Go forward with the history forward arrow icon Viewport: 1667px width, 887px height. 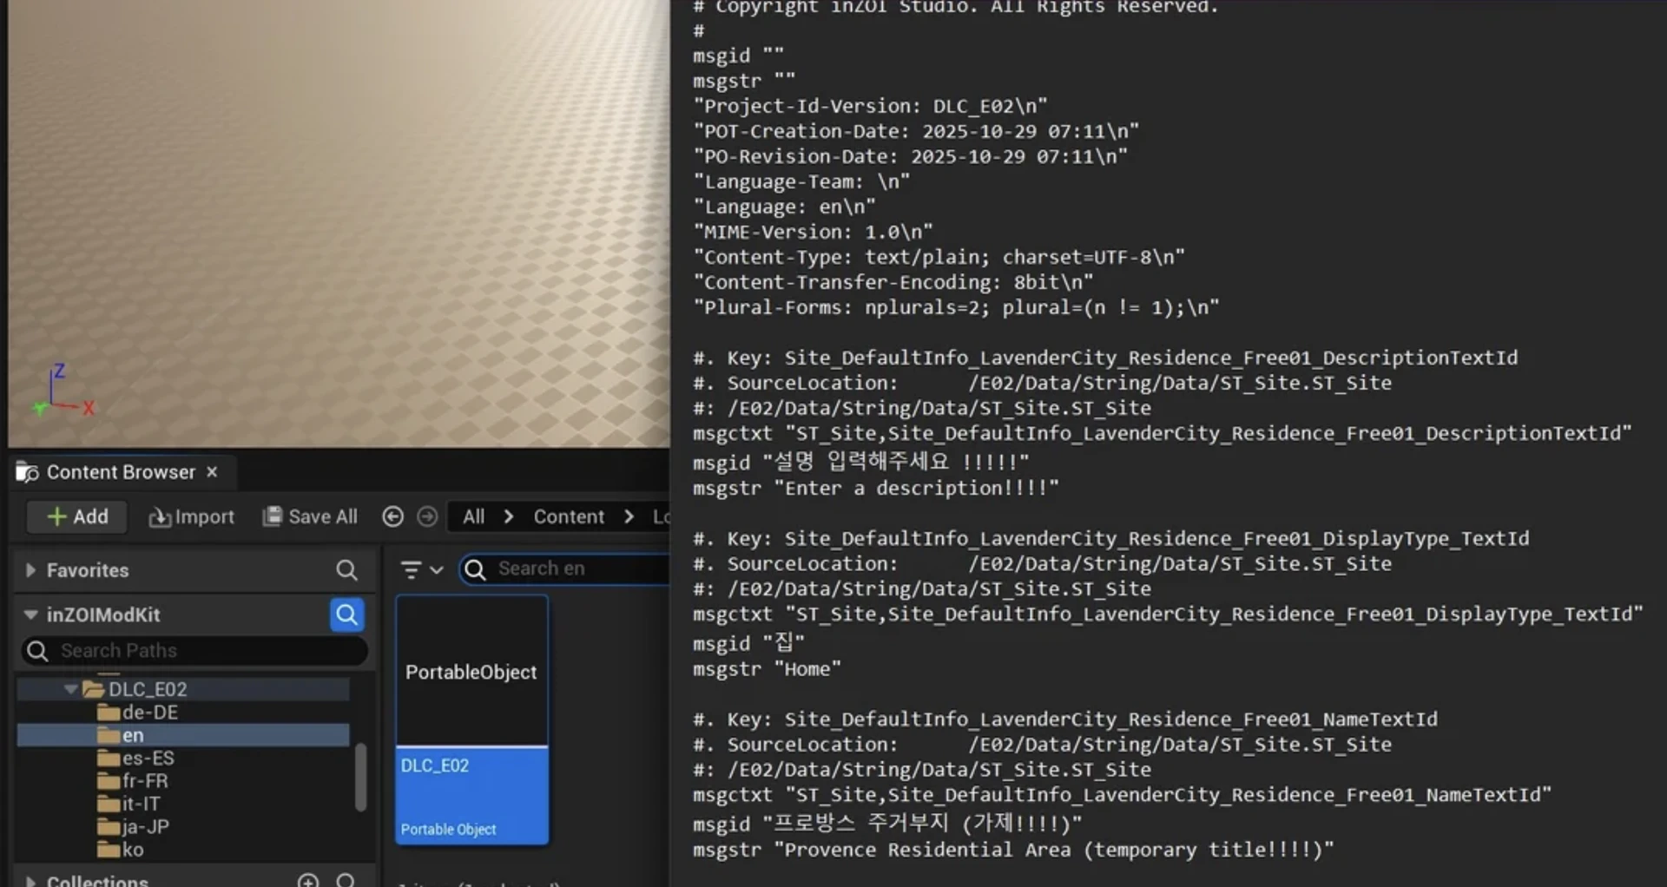[x=427, y=516]
